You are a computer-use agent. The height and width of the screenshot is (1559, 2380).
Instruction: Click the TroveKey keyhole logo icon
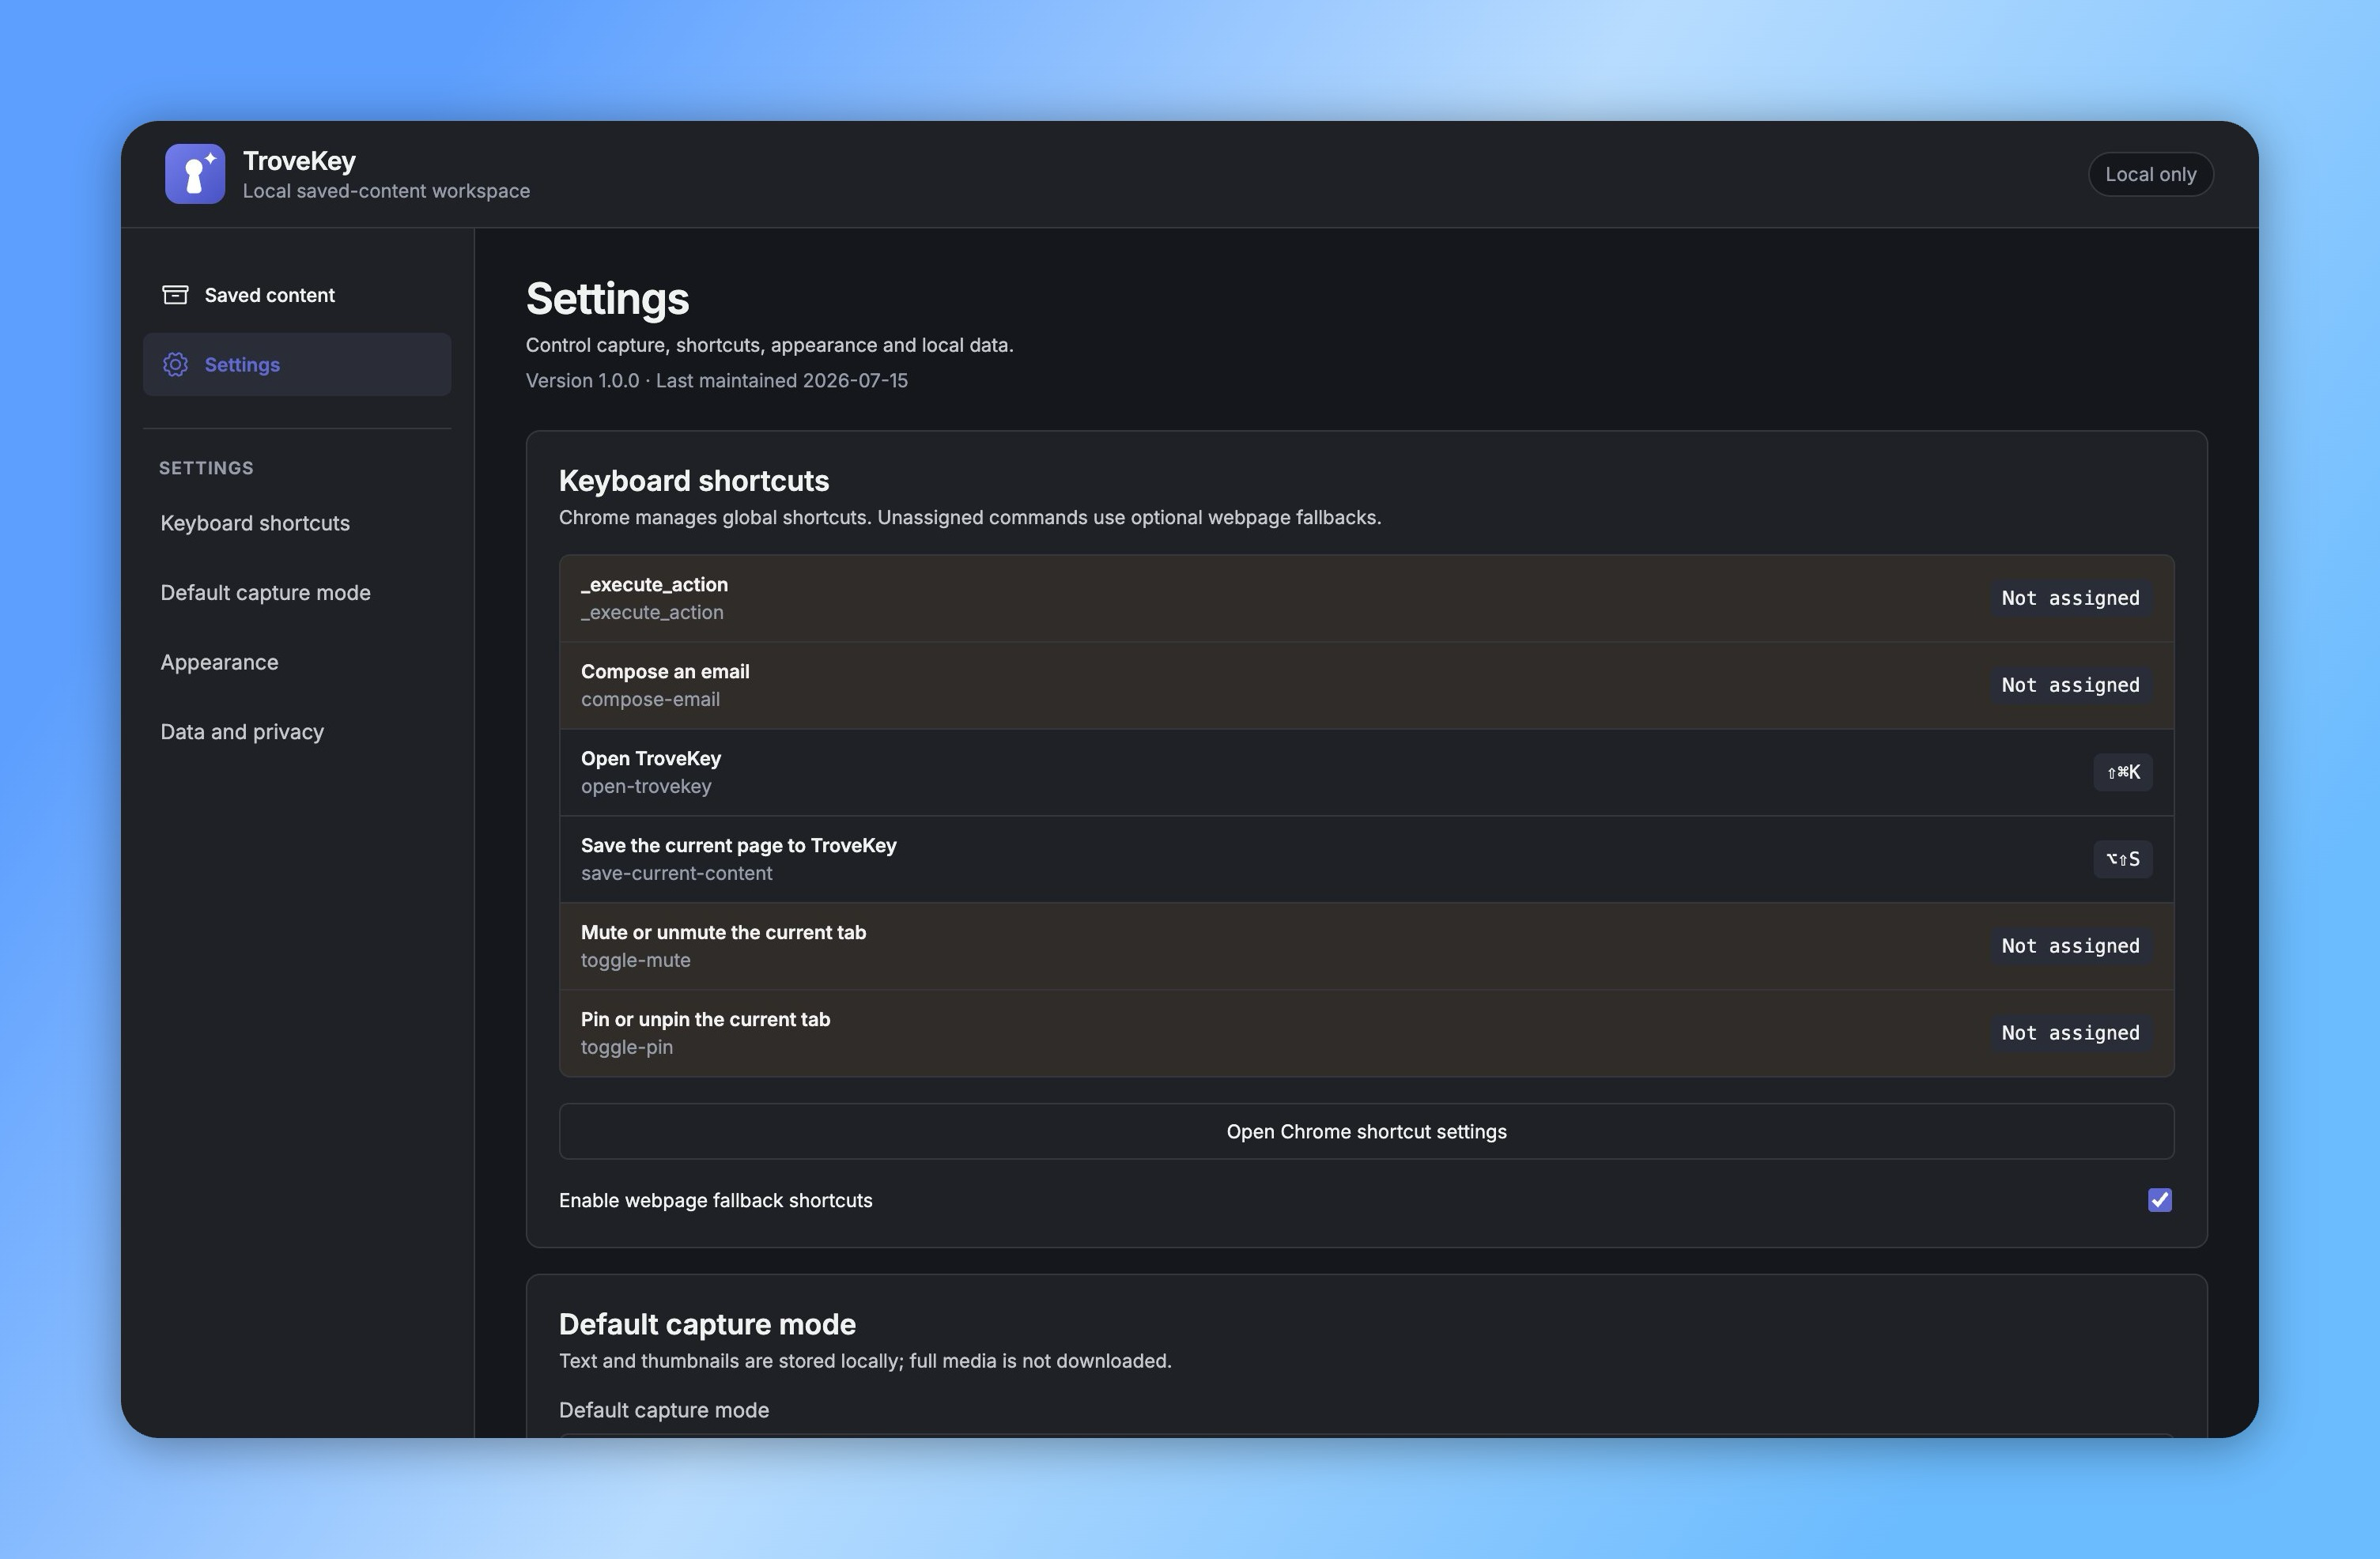195,174
